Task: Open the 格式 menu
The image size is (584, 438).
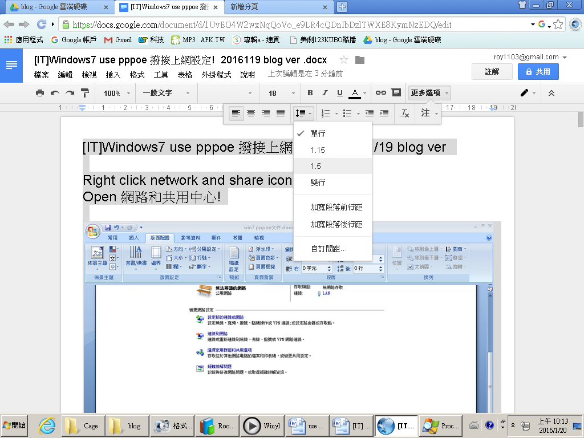Action: tap(137, 75)
